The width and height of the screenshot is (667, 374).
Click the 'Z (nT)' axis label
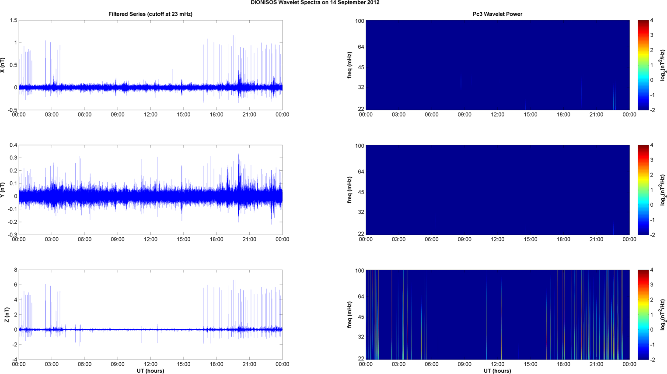pyautogui.click(x=7, y=315)
